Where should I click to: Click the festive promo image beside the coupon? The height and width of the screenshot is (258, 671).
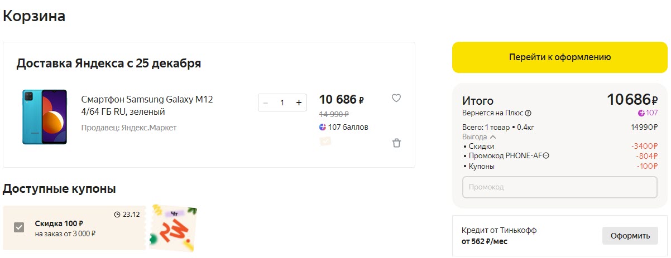[174, 228]
